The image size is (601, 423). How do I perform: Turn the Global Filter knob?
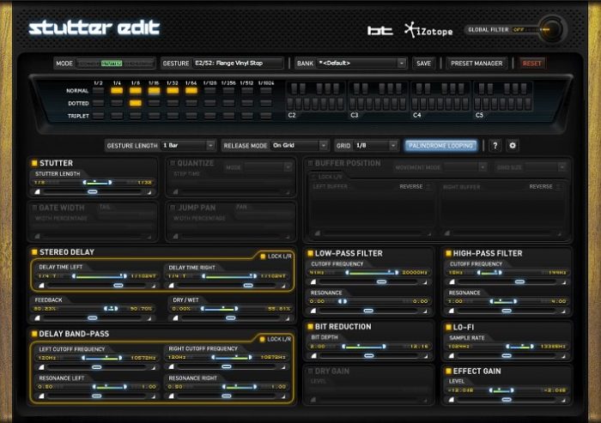tap(549, 30)
